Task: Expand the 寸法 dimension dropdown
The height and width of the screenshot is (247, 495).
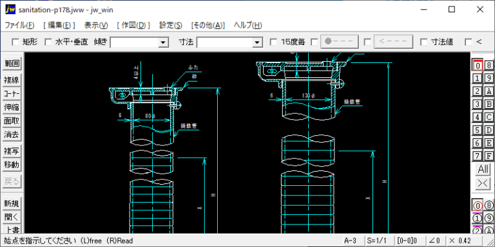Action: tap(258, 42)
